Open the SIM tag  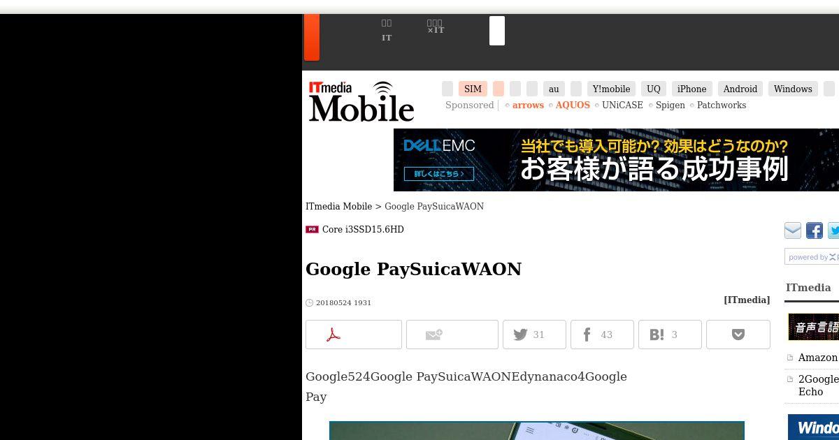tap(473, 89)
